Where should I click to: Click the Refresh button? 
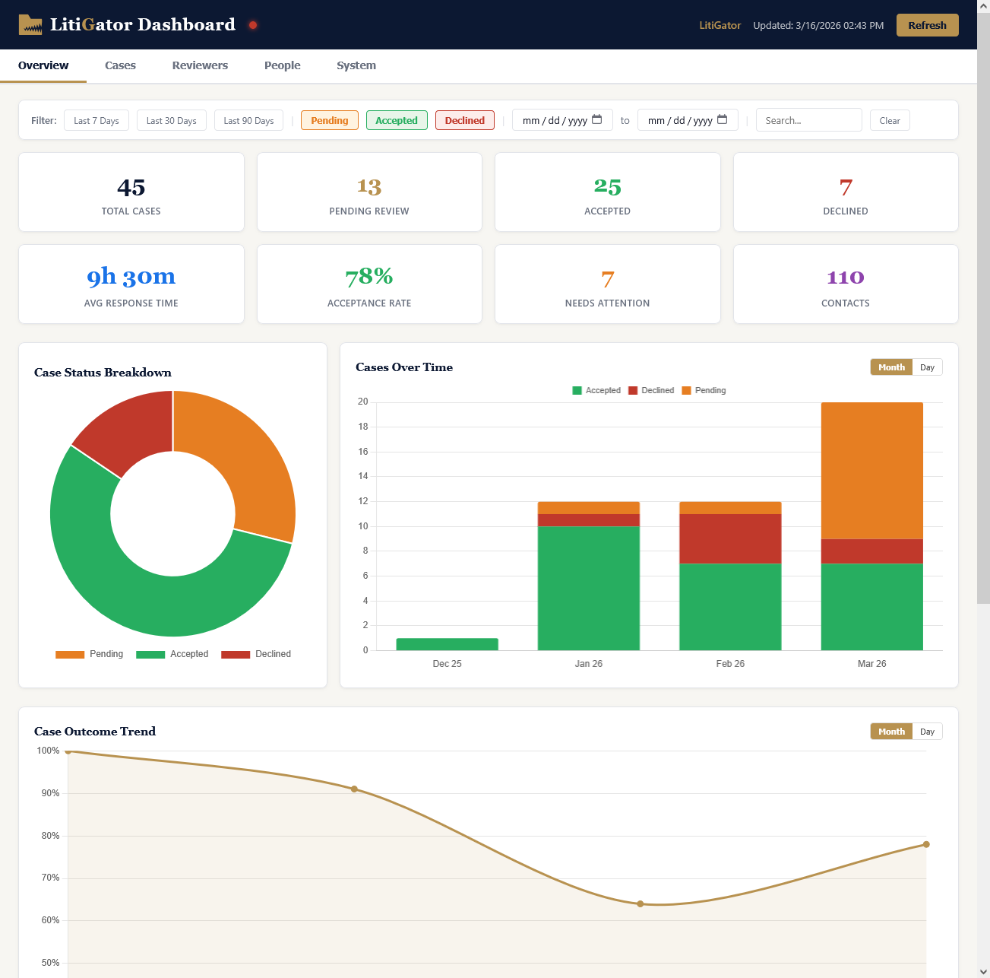pyautogui.click(x=927, y=25)
